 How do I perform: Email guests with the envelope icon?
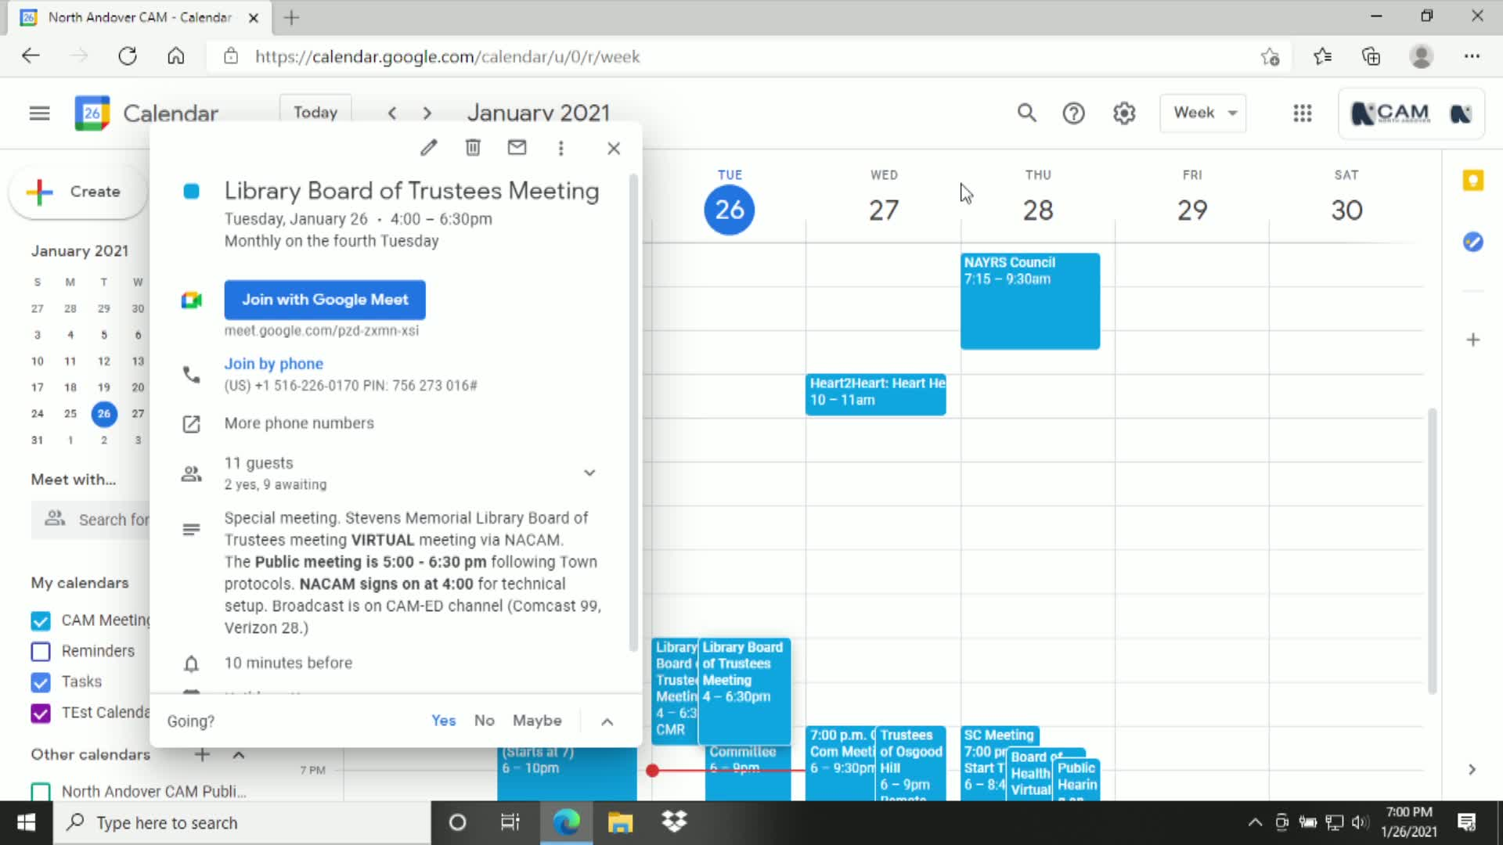pyautogui.click(x=517, y=148)
